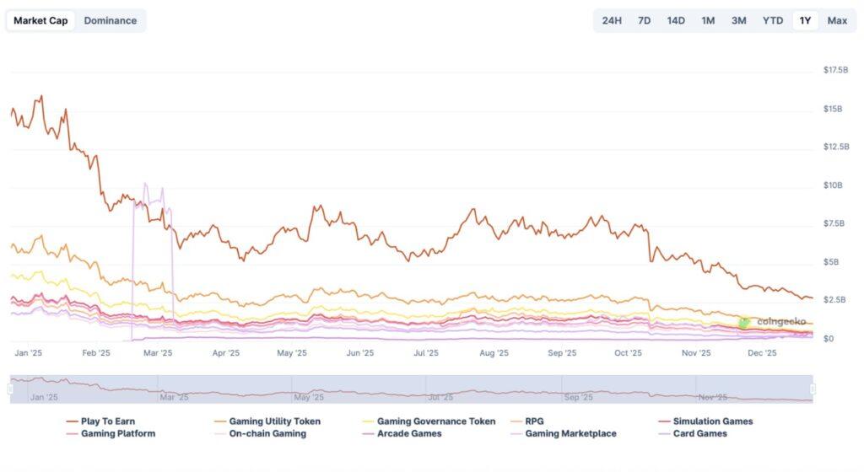Image resolution: width=864 pixels, height=472 pixels.
Task: Select the 1Y range button
Action: 806,20
